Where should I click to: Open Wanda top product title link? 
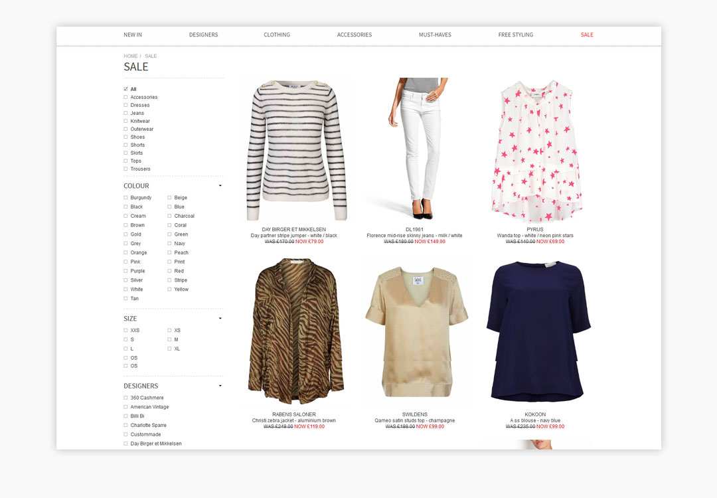coord(535,236)
